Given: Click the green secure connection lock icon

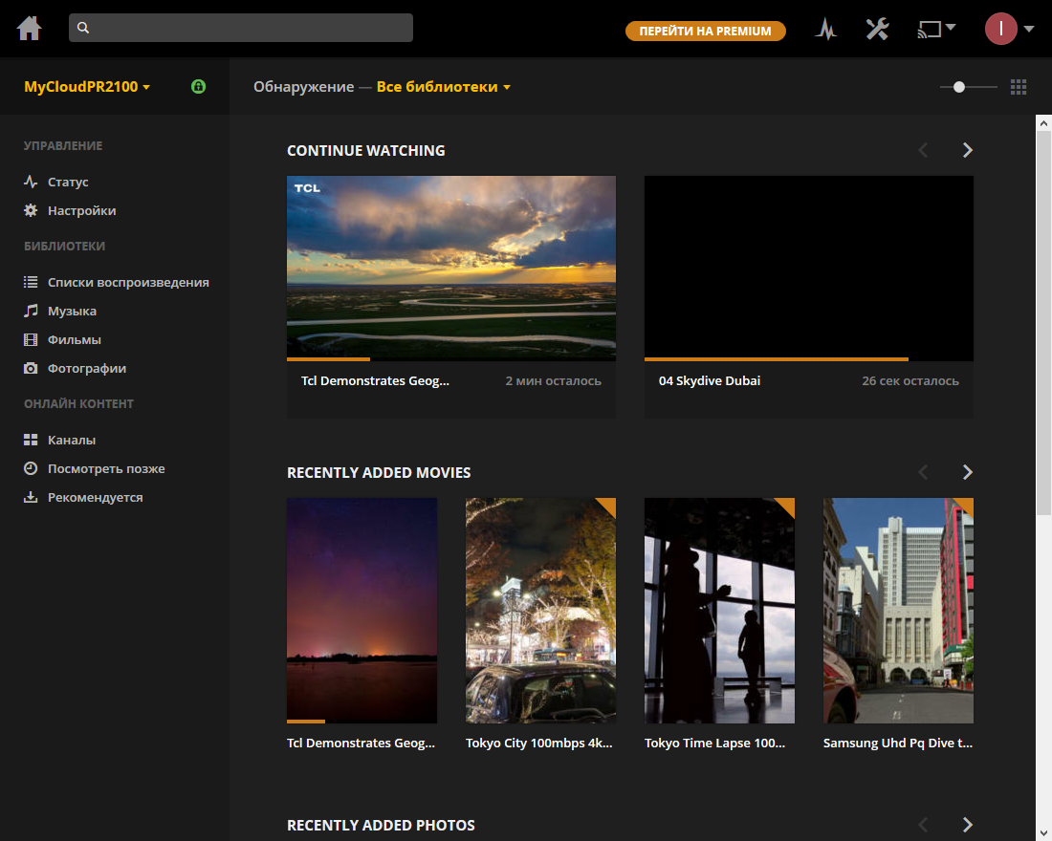Looking at the screenshot, I should pos(198,87).
